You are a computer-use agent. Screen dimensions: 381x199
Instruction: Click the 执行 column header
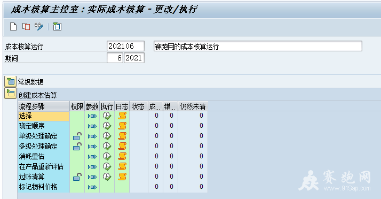click(x=107, y=106)
